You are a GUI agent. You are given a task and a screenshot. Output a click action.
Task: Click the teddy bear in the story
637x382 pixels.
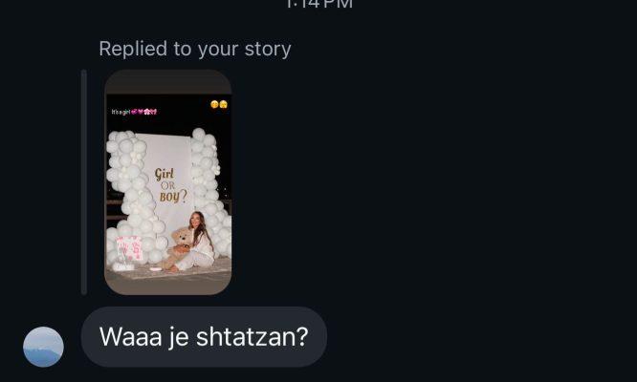pos(179,247)
